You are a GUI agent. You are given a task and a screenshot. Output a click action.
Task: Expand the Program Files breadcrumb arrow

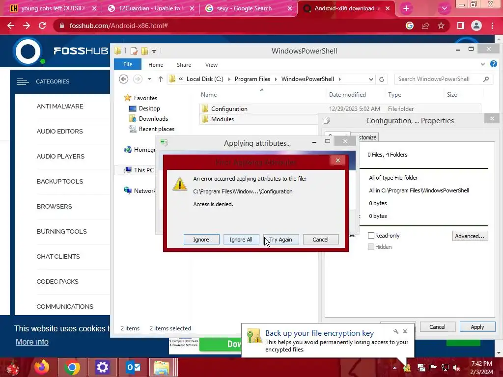click(x=276, y=79)
